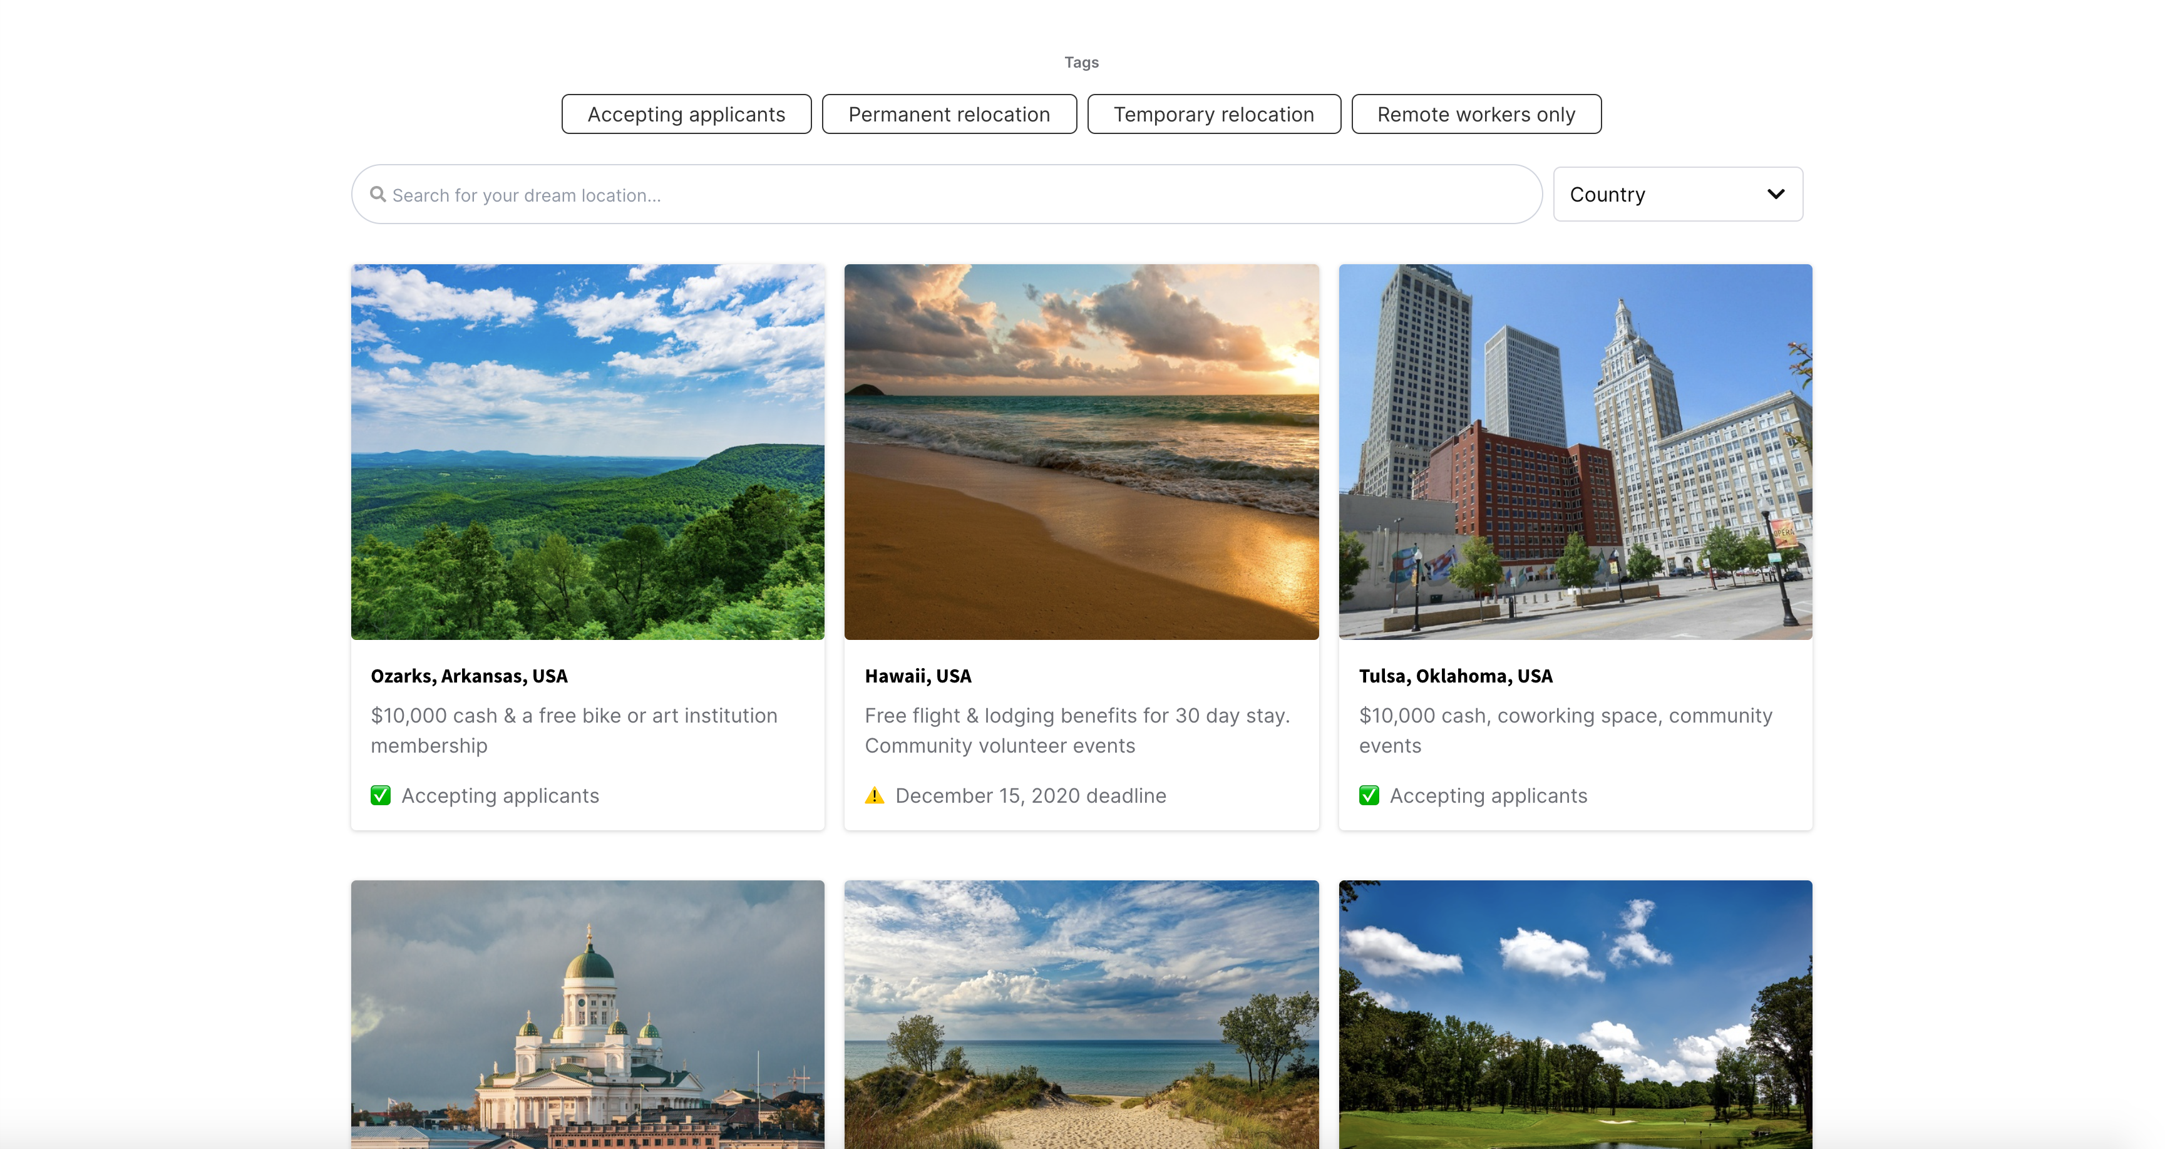
Task: Enable the Temporary relocation tag filter
Action: [x=1213, y=115]
